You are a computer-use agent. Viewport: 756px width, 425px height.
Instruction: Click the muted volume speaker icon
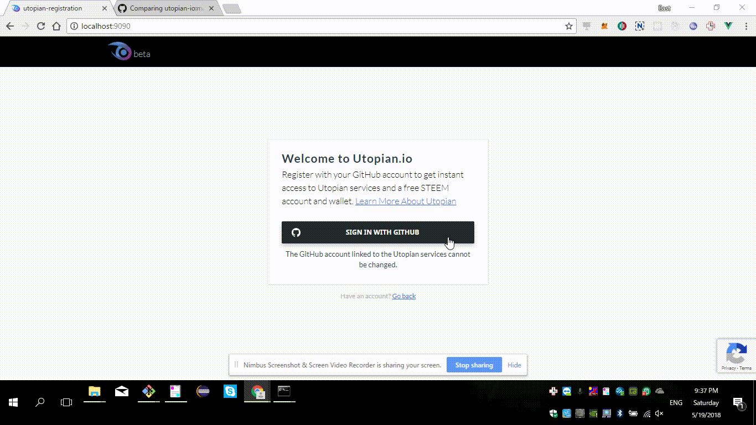click(660, 413)
